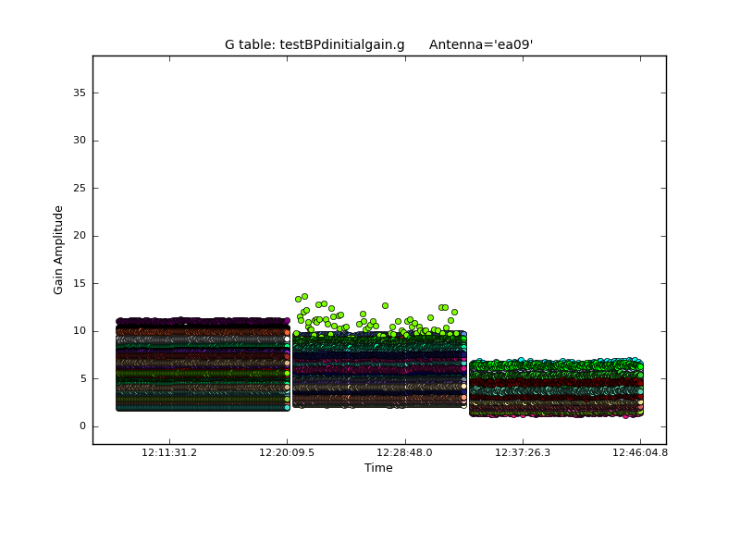Click the 12:37:26.3 time tick label

tap(523, 453)
